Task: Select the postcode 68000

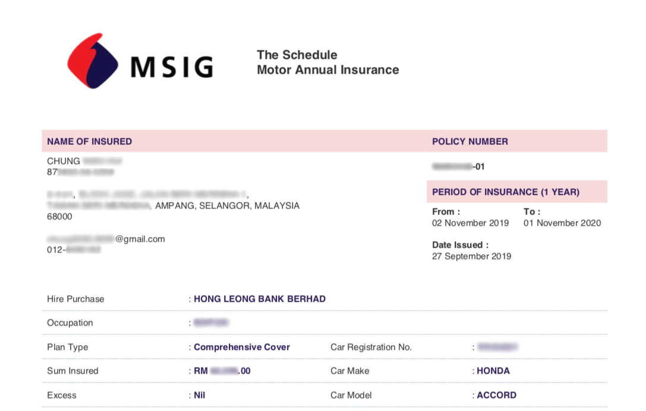Action: 60,217
